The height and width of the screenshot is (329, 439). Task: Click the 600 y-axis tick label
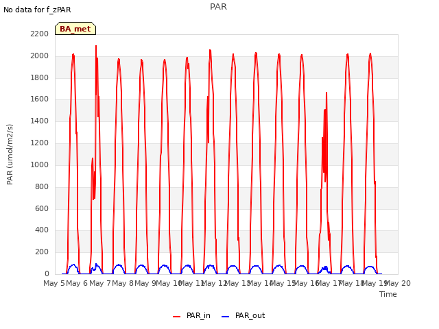[42, 208]
